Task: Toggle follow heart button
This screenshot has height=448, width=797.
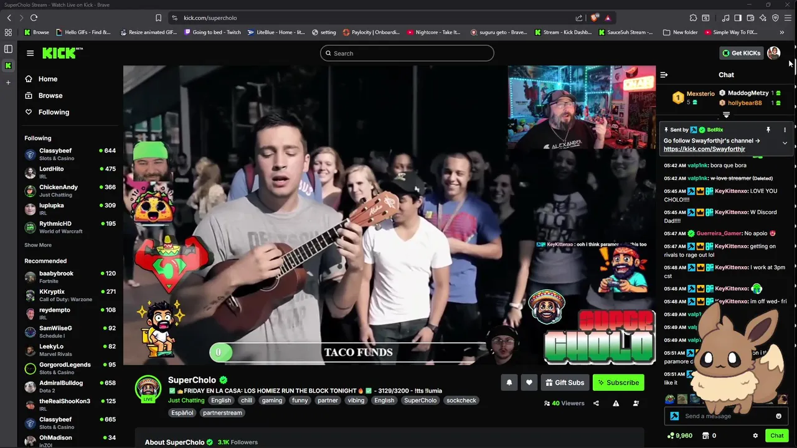Action: pyautogui.click(x=529, y=383)
